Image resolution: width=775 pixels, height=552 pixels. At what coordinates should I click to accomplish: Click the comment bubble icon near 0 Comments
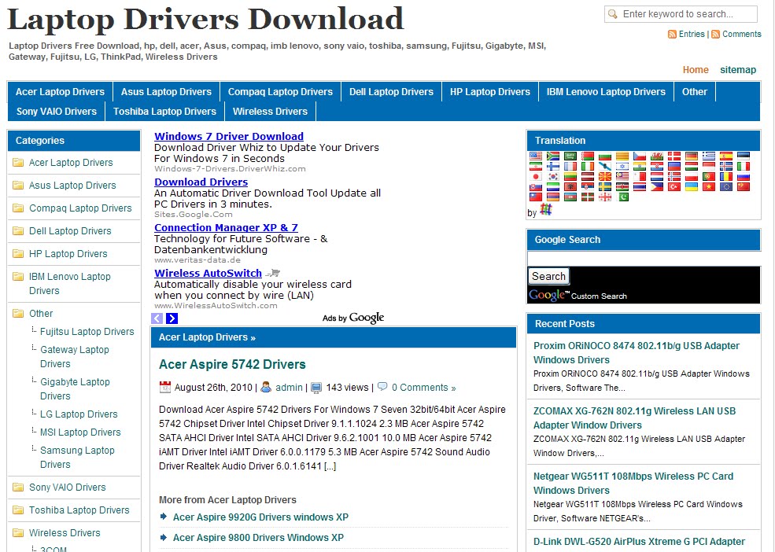coord(382,386)
